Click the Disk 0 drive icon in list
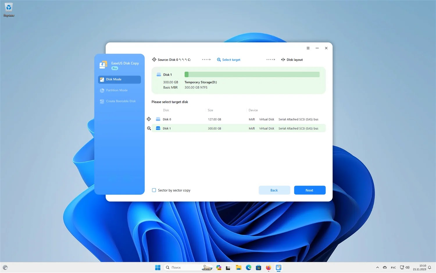Screen dimensions: 436x273 [158, 119]
